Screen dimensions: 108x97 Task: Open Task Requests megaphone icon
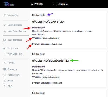(x=5, y=40)
